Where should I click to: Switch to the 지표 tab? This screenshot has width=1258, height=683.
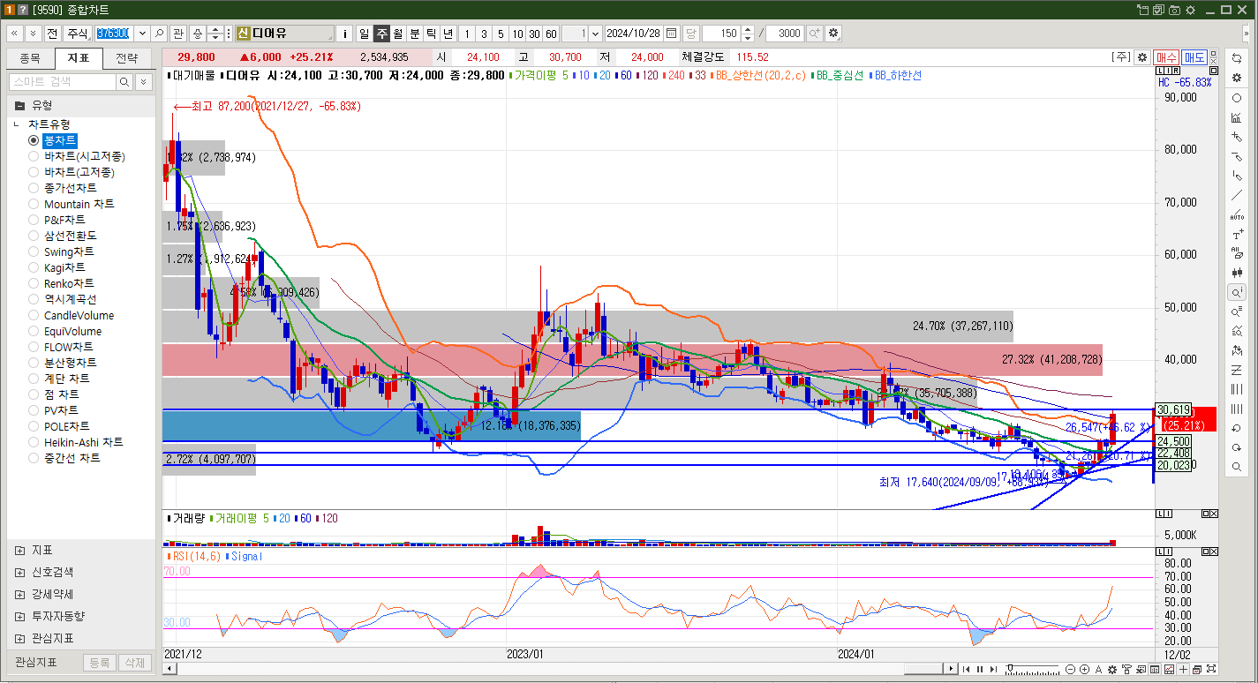click(79, 59)
